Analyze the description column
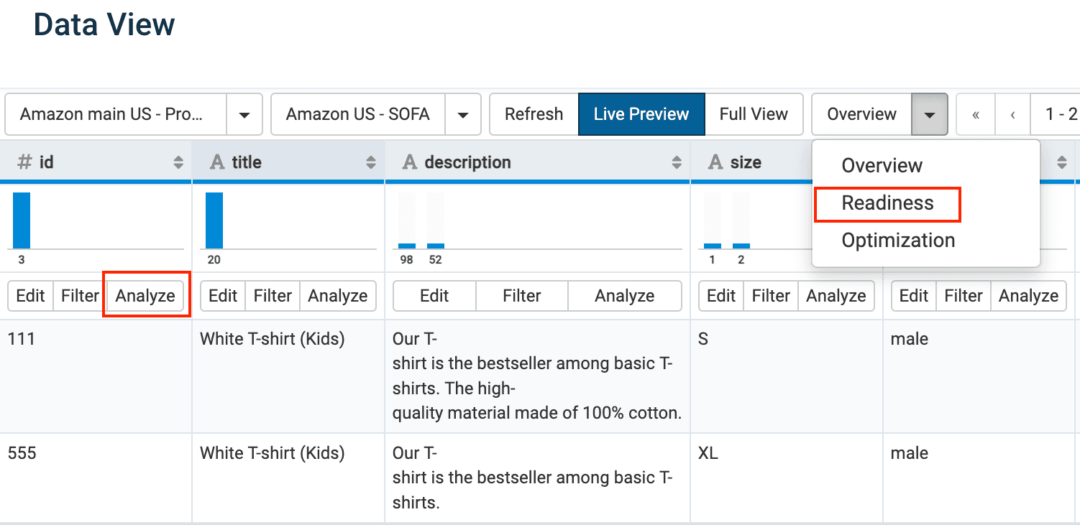The width and height of the screenshot is (1080, 530). pyautogui.click(x=625, y=296)
